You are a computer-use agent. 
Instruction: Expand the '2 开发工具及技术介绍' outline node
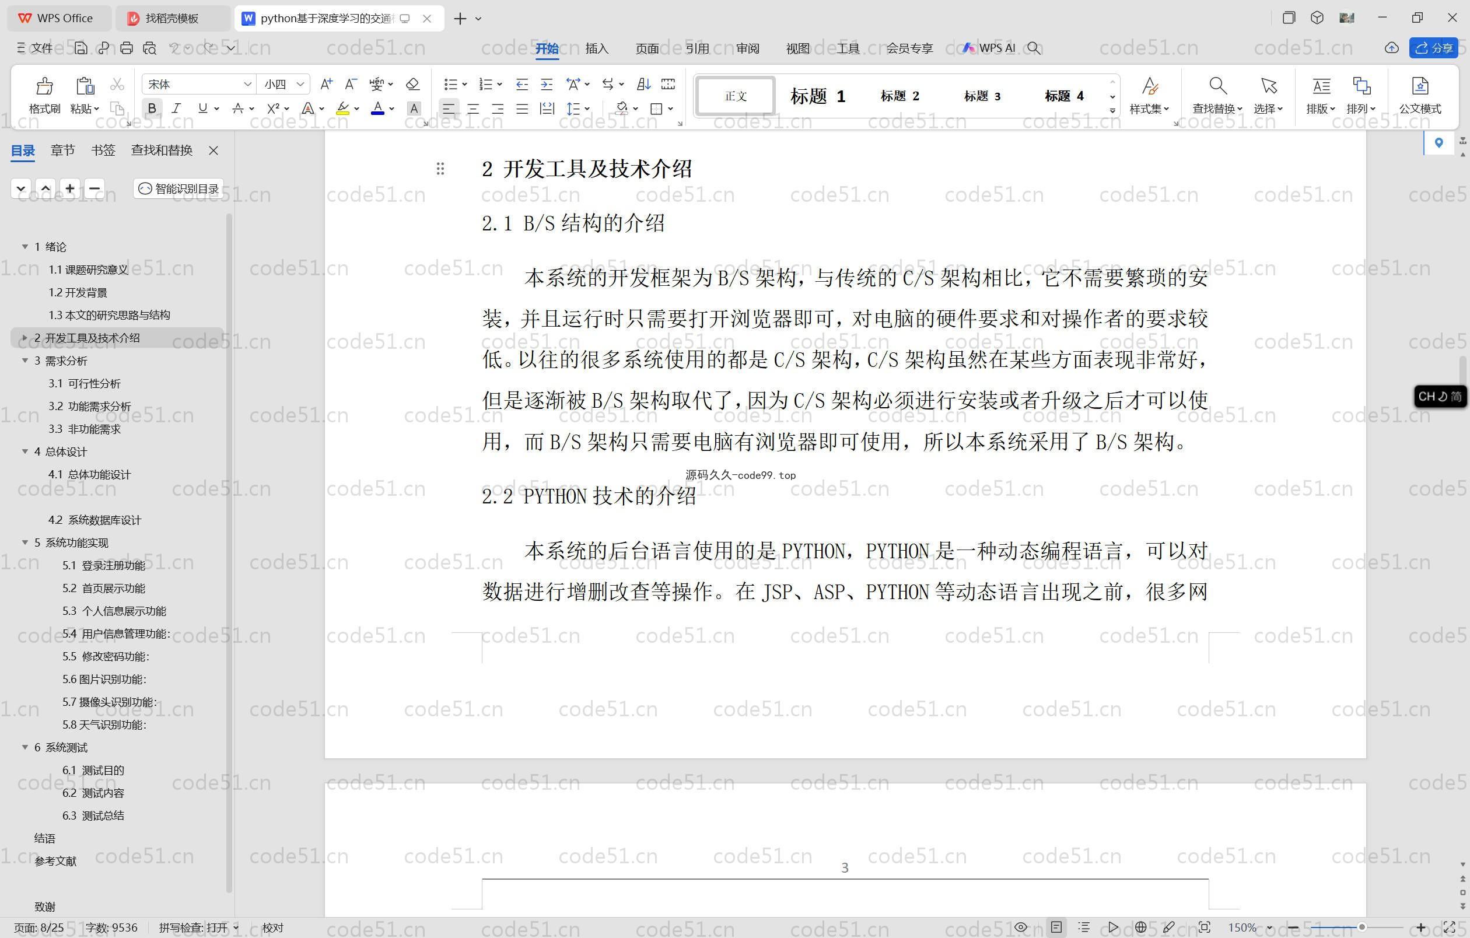(x=25, y=338)
